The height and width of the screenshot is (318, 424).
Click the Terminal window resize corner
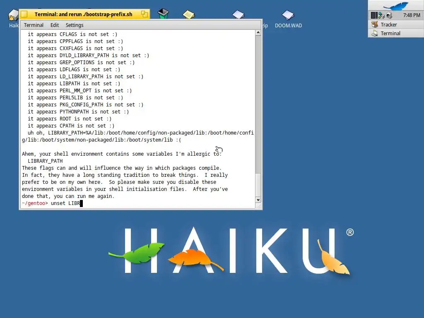tap(258, 206)
